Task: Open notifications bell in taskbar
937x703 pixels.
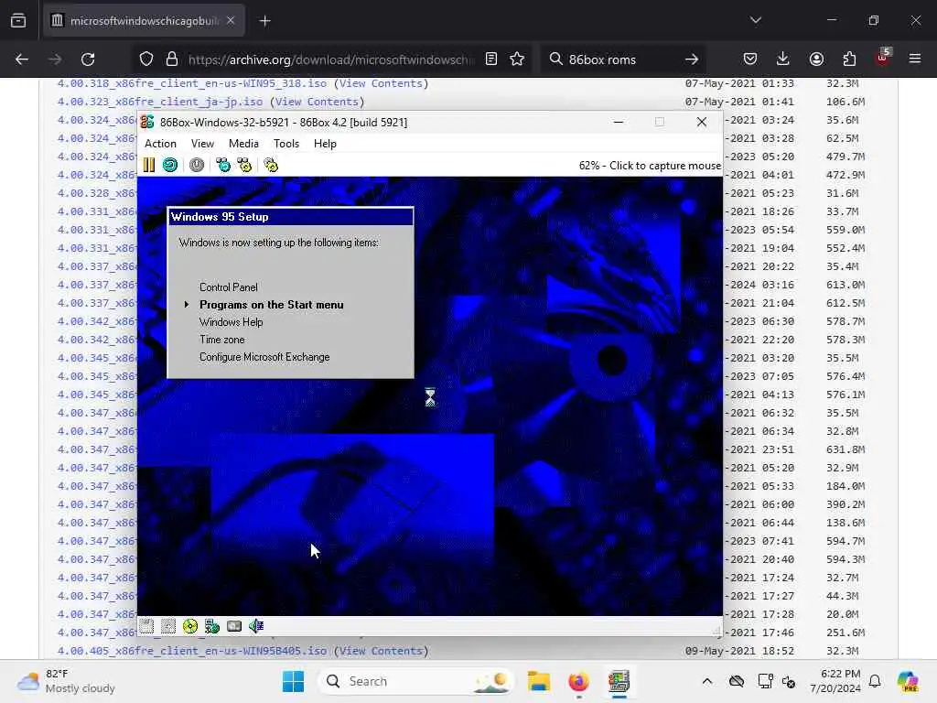Action: (875, 681)
